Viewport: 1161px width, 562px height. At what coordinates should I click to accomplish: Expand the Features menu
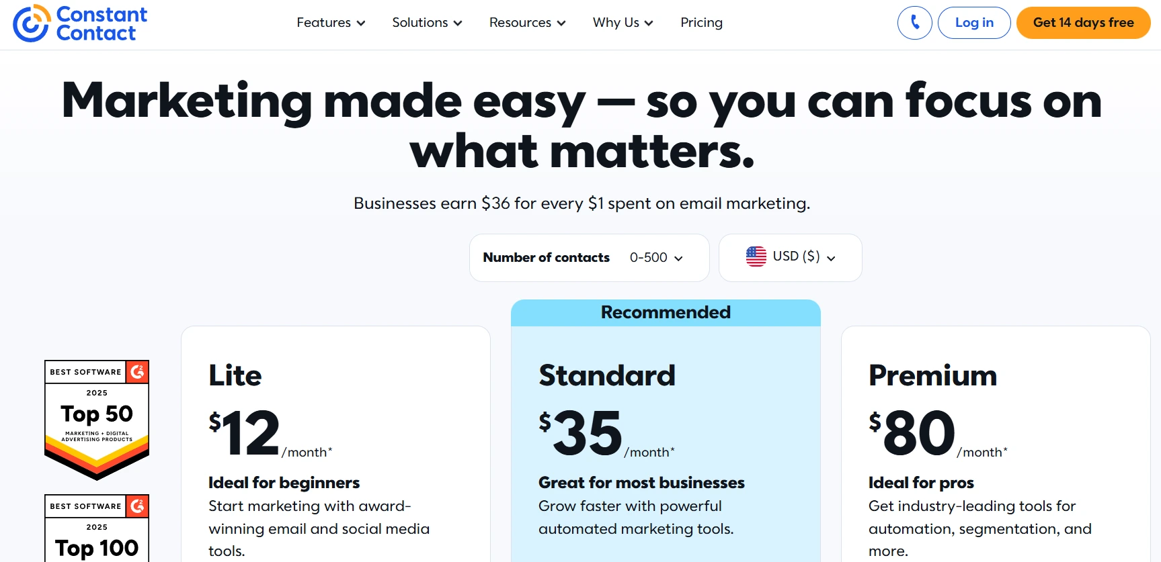[331, 23]
